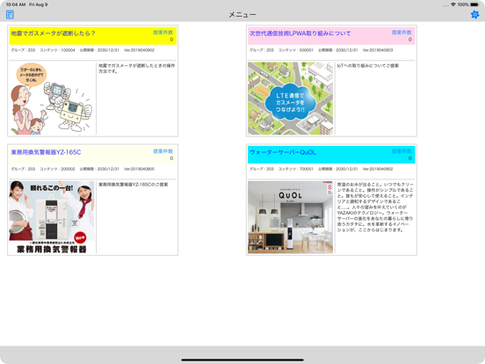
Task: Open the ウォーターサーバーQuOL title
Action: click(x=283, y=152)
